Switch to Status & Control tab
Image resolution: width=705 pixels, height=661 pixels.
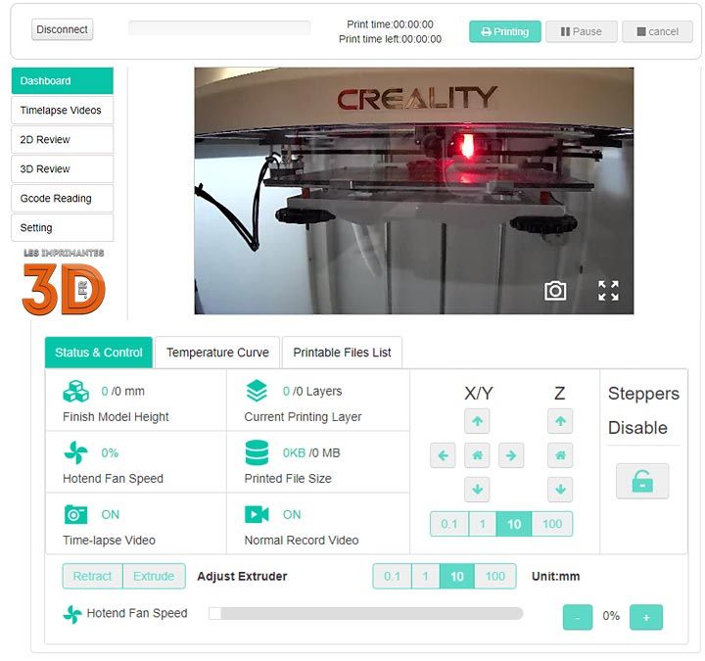point(99,353)
